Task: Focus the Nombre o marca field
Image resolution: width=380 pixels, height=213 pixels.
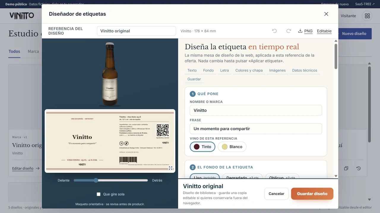Action: click(256, 110)
